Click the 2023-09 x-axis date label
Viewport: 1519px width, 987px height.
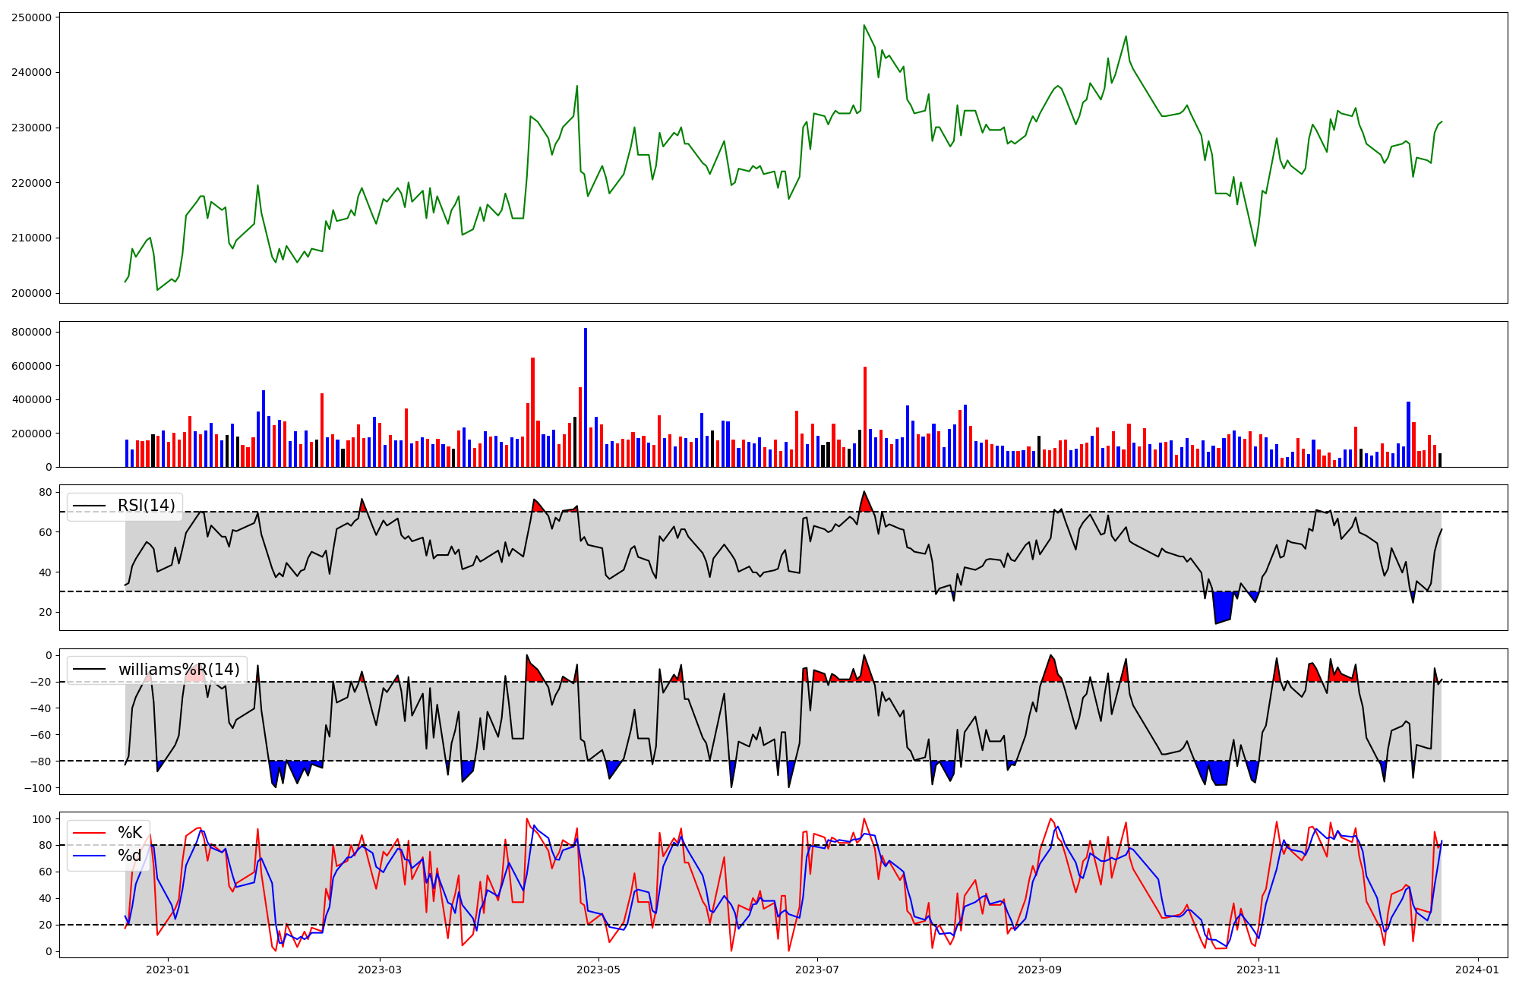[x=1039, y=970]
